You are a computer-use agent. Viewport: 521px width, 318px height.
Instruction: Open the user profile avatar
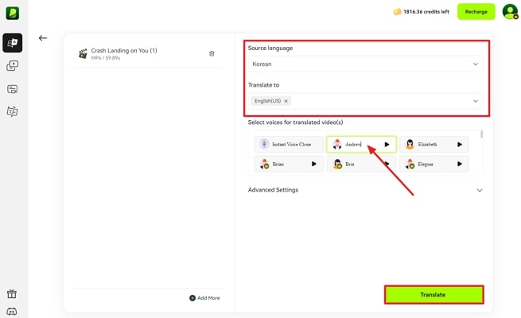coord(510,12)
